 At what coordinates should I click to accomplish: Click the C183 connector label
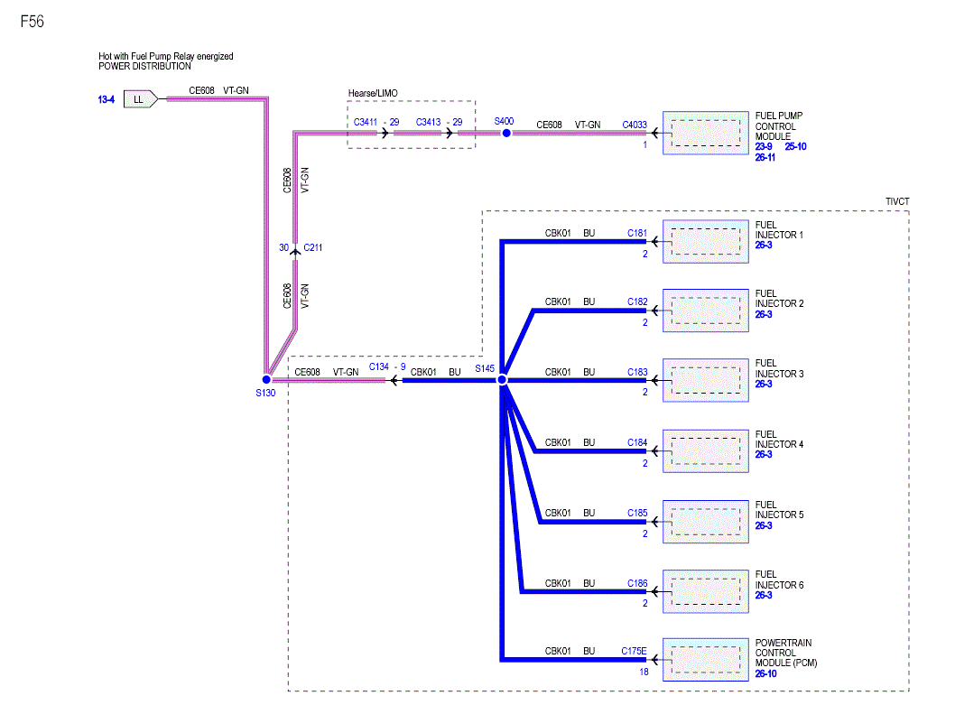click(x=637, y=372)
